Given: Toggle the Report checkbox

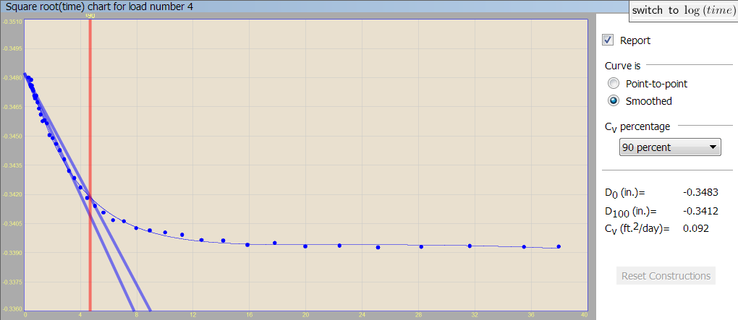Looking at the screenshot, I should (608, 40).
